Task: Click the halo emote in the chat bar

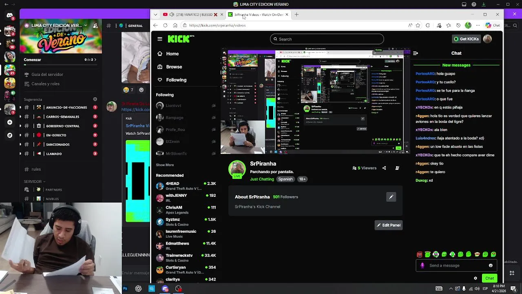Action: 427,254
